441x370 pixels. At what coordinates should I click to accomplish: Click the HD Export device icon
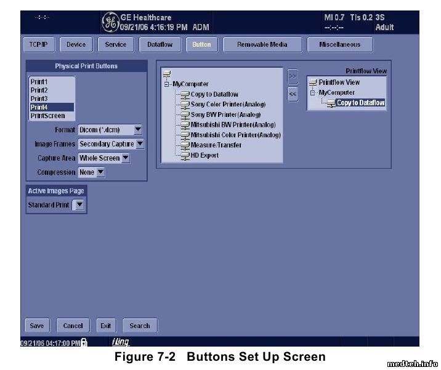tap(185, 156)
